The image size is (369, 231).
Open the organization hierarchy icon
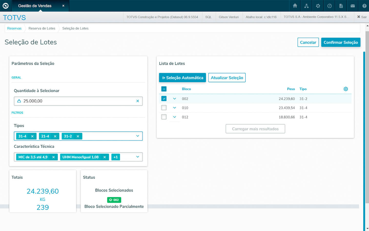pyautogui.click(x=306, y=6)
